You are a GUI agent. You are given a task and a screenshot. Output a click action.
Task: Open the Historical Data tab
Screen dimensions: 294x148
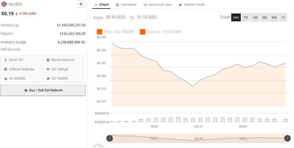pyautogui.click(x=158, y=5)
